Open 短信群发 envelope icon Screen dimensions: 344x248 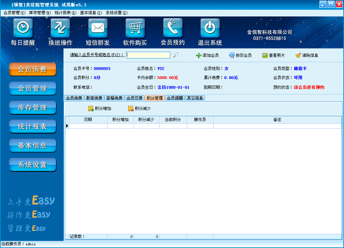[98, 28]
